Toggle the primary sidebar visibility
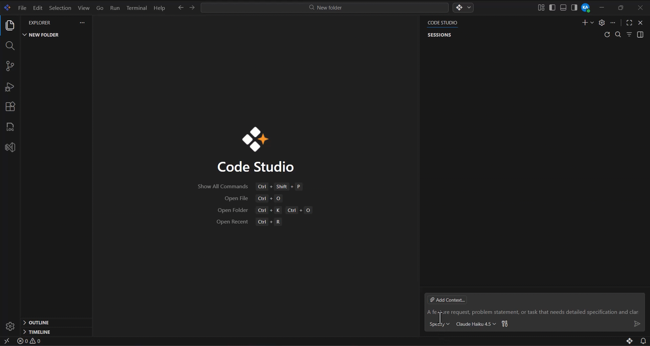650x346 pixels. tap(552, 7)
